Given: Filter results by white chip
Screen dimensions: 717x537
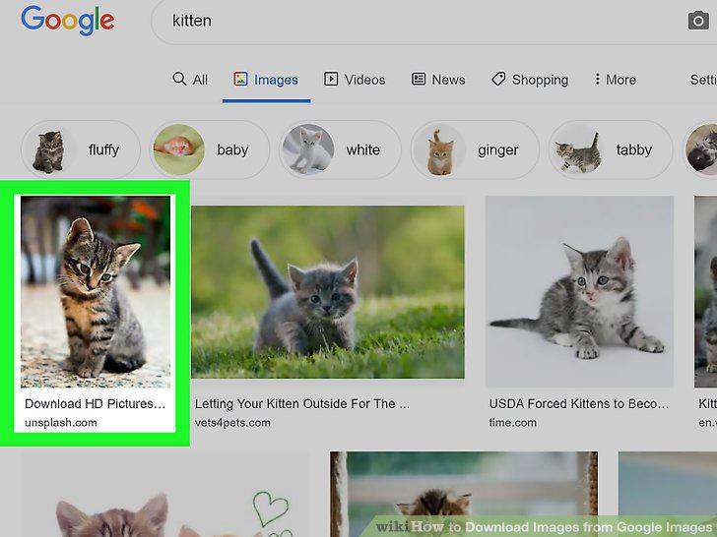Looking at the screenshot, I should [340, 149].
